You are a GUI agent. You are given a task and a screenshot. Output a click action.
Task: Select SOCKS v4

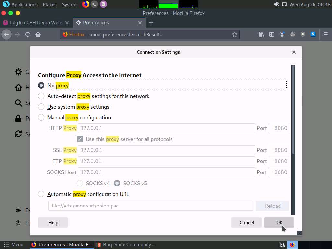(x=80, y=183)
